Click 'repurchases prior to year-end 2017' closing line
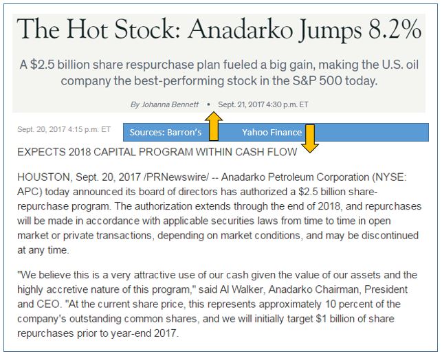This screenshot has width=442, height=356. pos(98,333)
